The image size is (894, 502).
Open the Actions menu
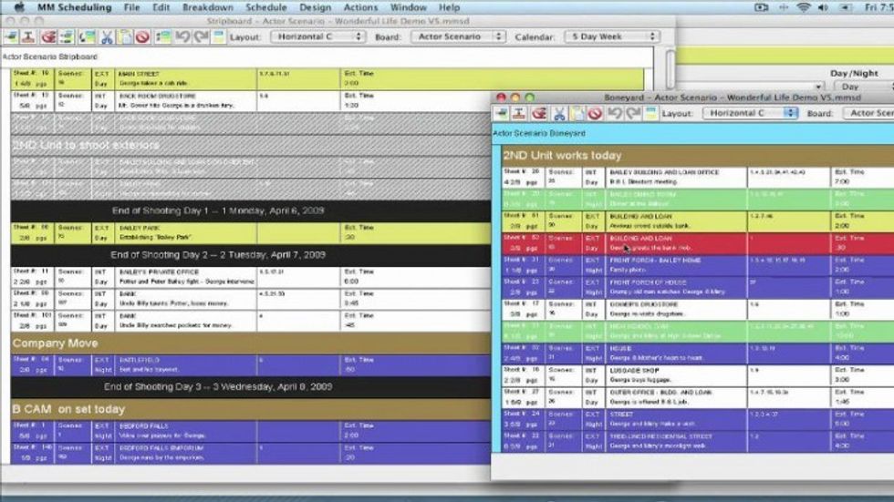tap(360, 7)
